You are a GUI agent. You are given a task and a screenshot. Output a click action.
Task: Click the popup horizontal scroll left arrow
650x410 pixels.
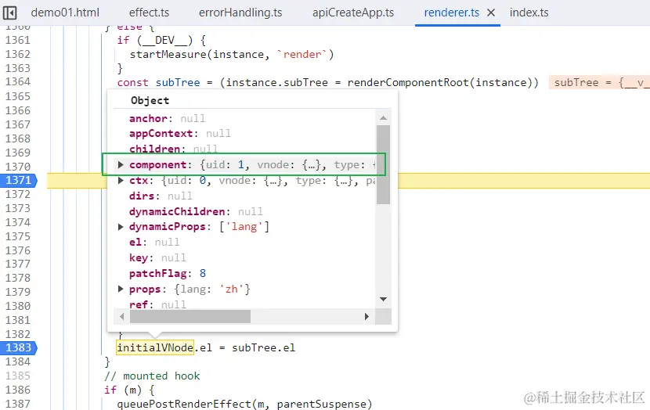(122, 317)
